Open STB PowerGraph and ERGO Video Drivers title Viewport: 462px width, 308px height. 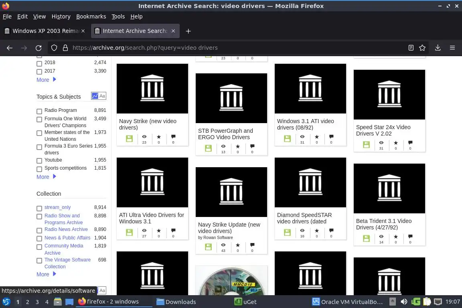pyautogui.click(x=225, y=134)
